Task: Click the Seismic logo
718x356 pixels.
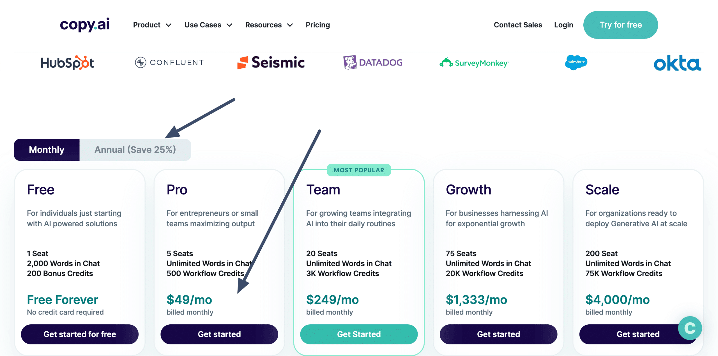Action: [x=271, y=62]
